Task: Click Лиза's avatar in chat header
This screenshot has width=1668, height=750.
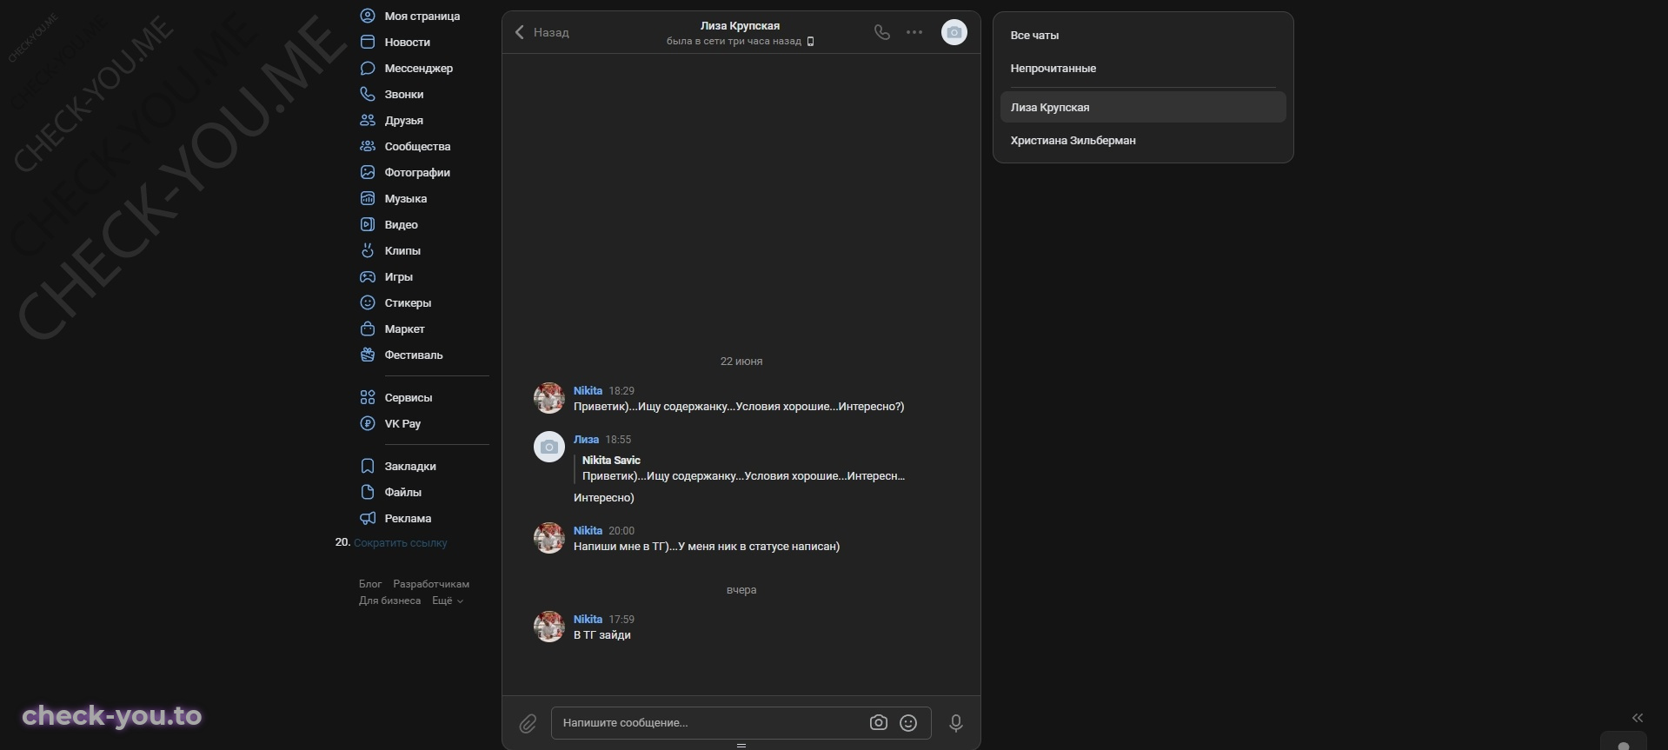Action: 954,32
